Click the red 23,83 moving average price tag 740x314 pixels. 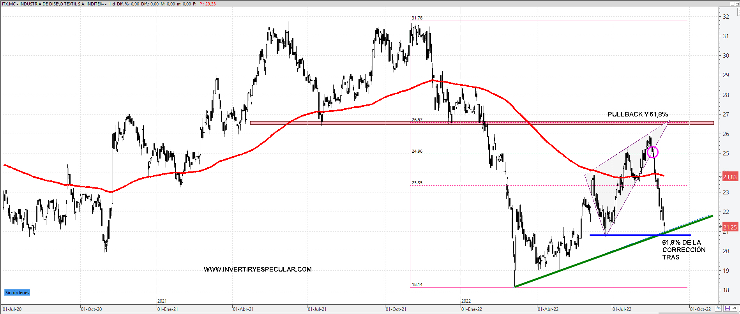coord(729,177)
